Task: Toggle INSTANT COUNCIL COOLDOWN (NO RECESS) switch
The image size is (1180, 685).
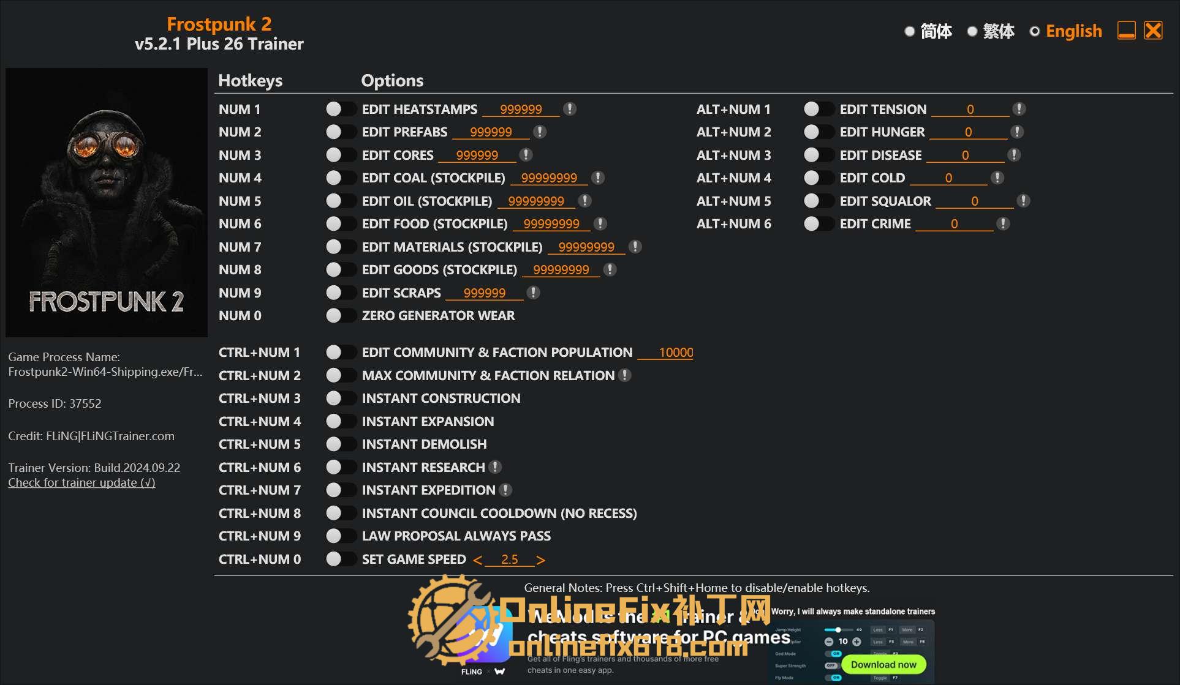Action: 341,513
